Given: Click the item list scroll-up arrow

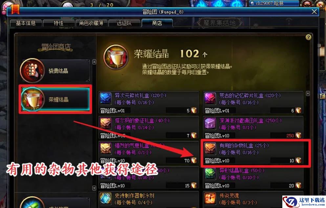Looking at the screenshot, I should (308, 94).
